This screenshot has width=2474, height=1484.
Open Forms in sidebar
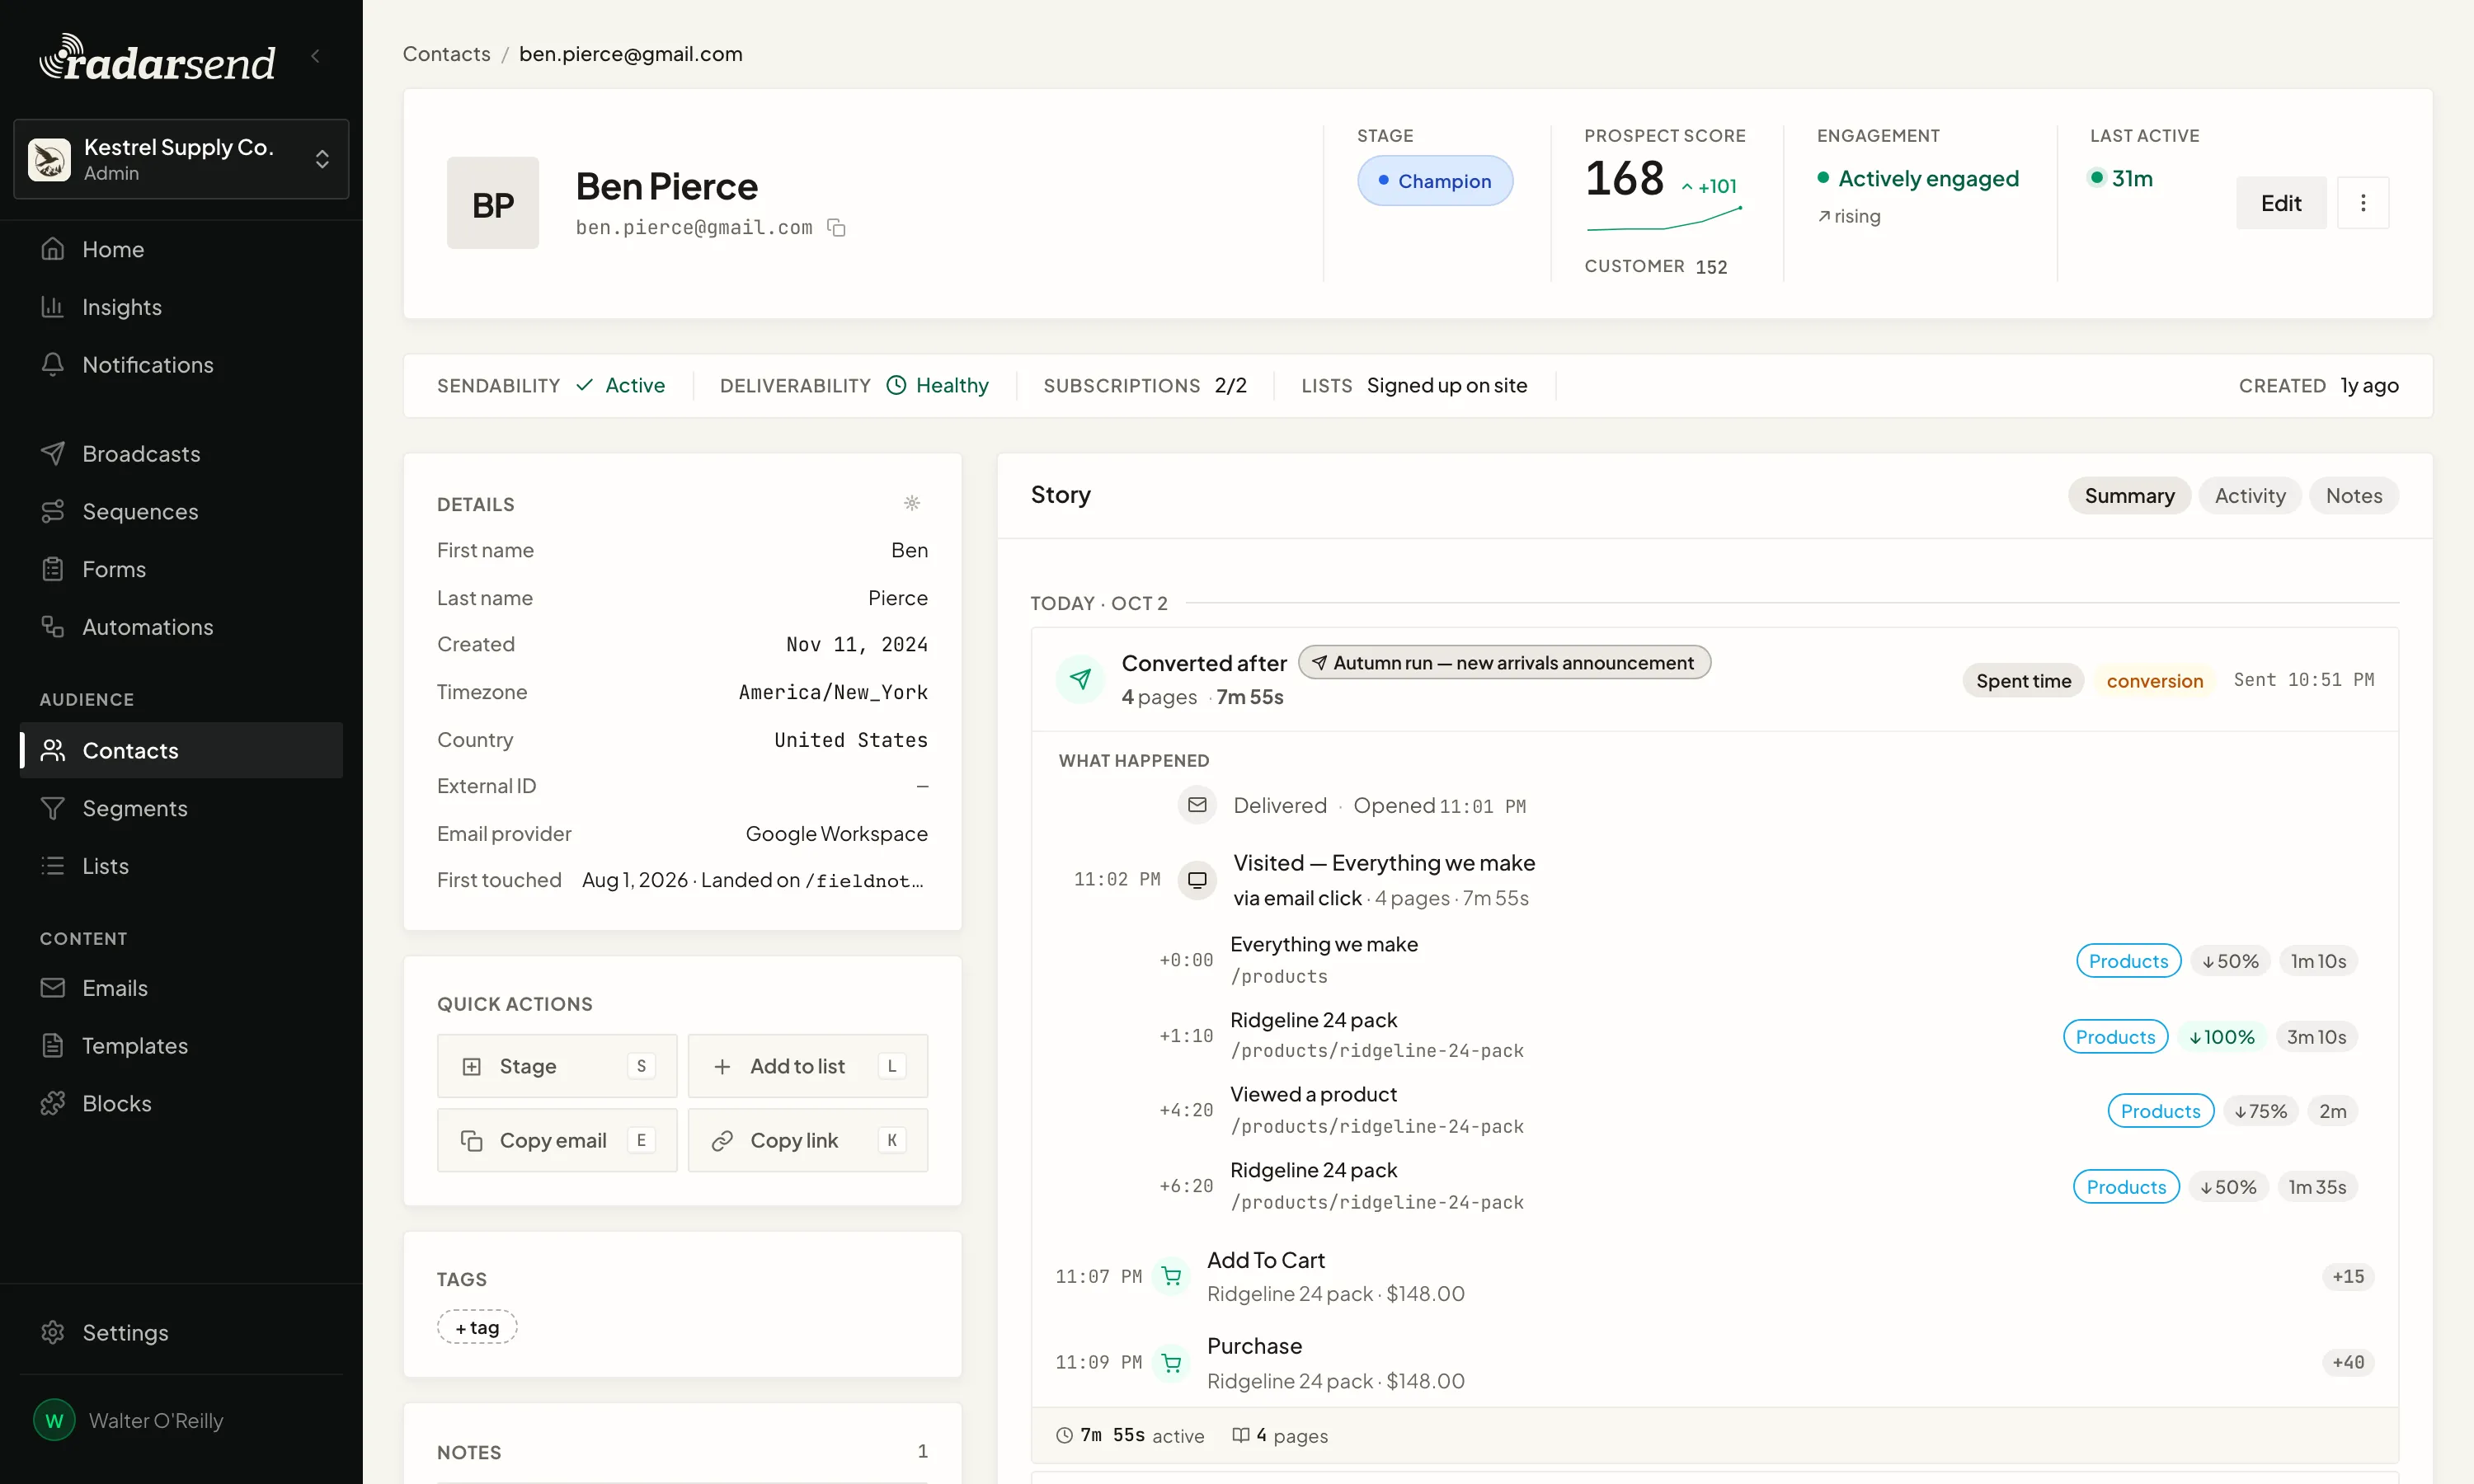point(181,569)
